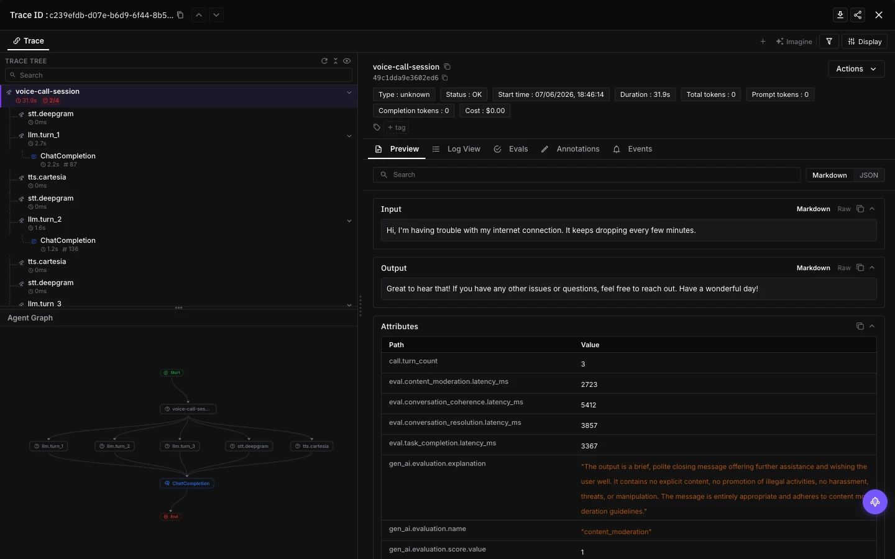The height and width of the screenshot is (559, 895).
Task: Close the trace panel
Action: pos(879,15)
